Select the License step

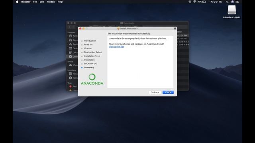[x=88, y=48]
